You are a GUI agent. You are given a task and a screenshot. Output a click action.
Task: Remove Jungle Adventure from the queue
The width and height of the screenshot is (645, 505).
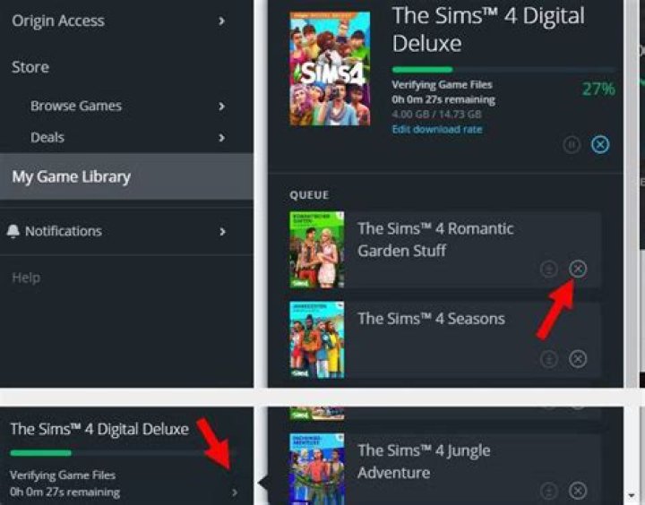click(x=578, y=490)
